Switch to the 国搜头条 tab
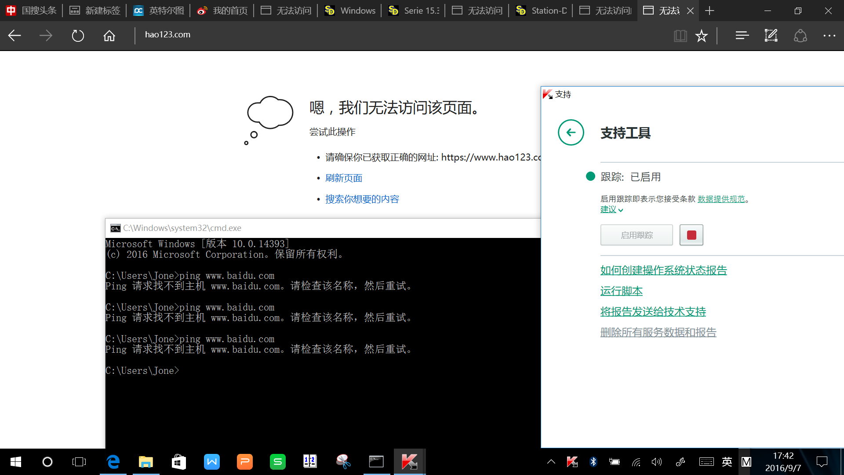Image resolution: width=844 pixels, height=475 pixels. point(32,11)
